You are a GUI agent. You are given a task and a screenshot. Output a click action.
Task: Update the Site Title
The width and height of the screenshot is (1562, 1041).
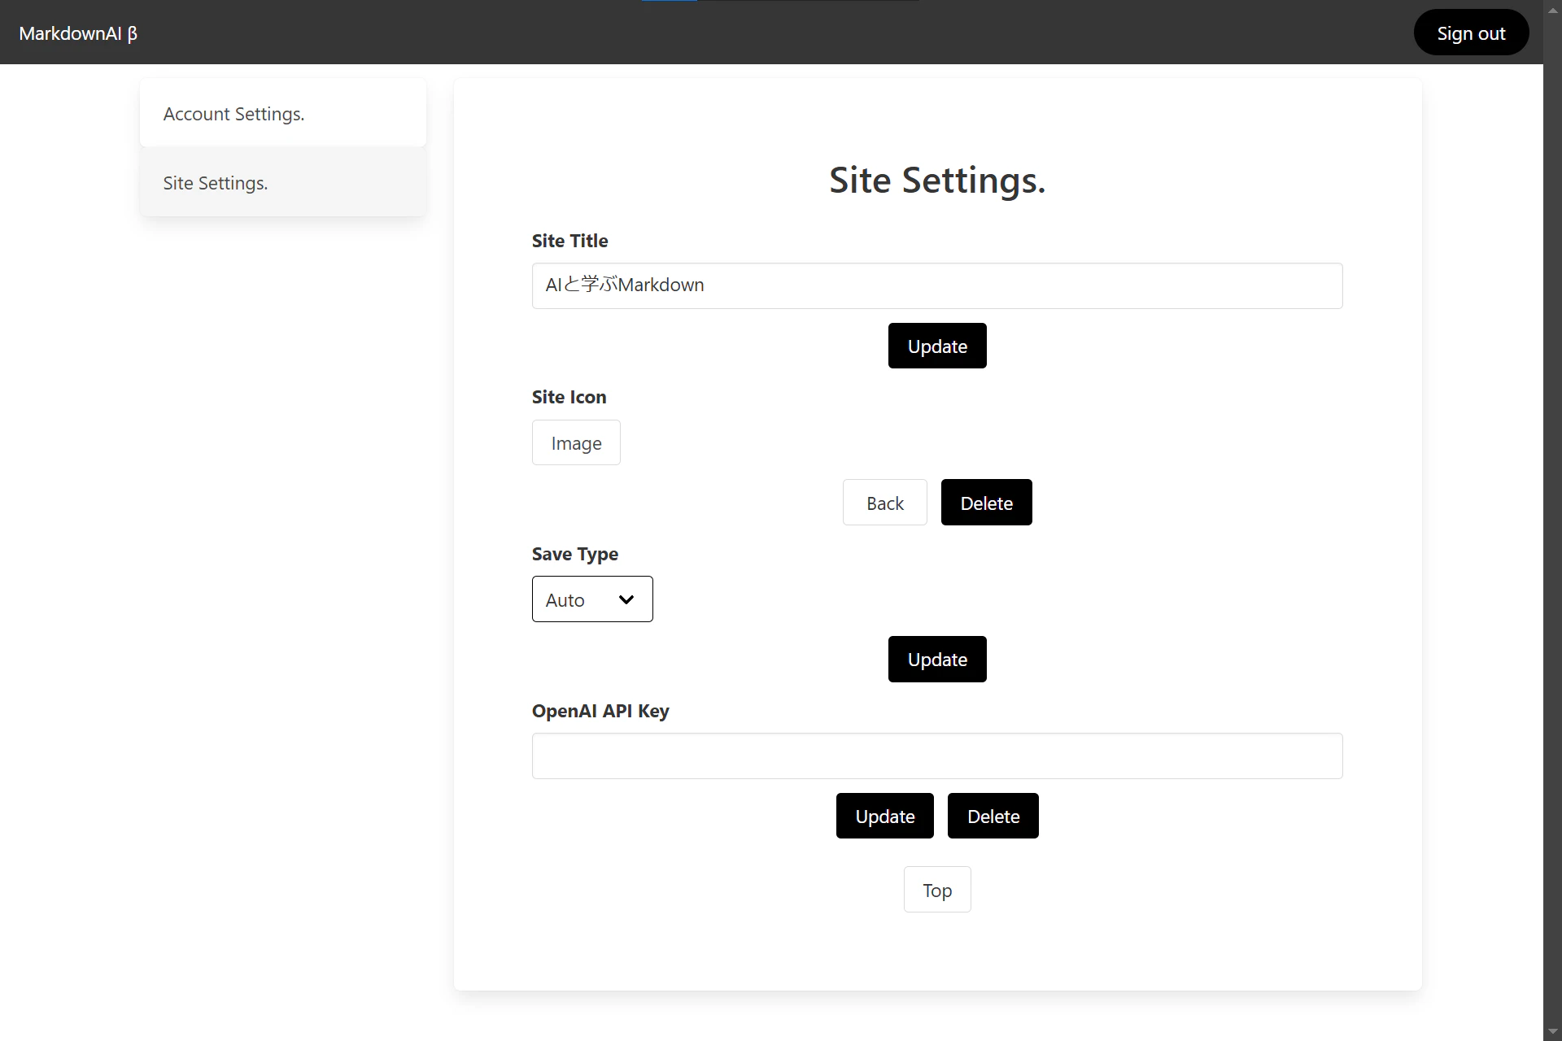click(x=936, y=346)
